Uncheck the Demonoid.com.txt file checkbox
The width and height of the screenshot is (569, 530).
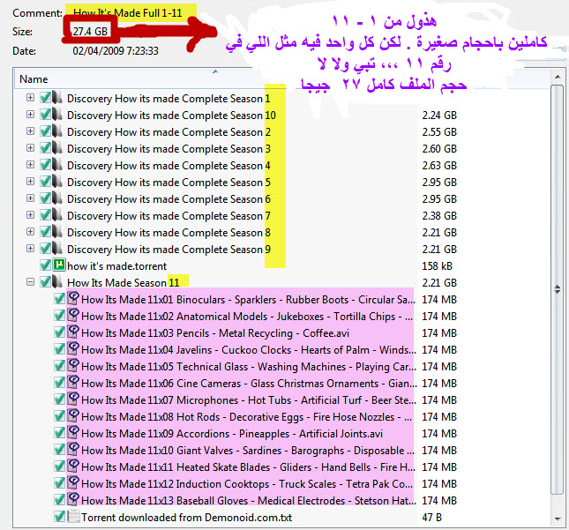59,516
